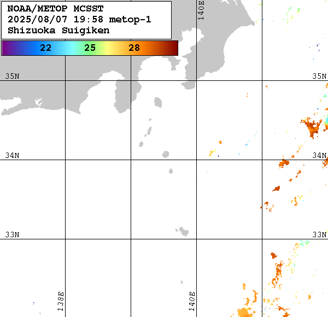Click the orange SST patch just below the 34N line

(284, 163)
